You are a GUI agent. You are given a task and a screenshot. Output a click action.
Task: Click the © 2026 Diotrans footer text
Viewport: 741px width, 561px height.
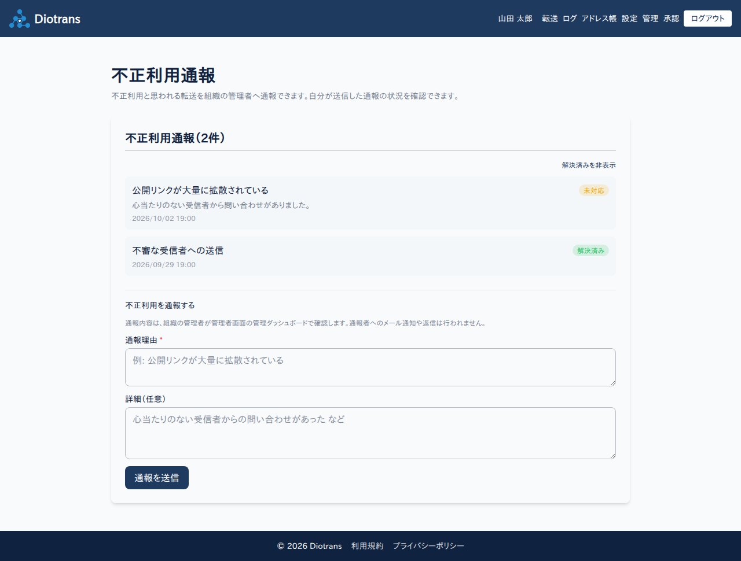(309, 546)
